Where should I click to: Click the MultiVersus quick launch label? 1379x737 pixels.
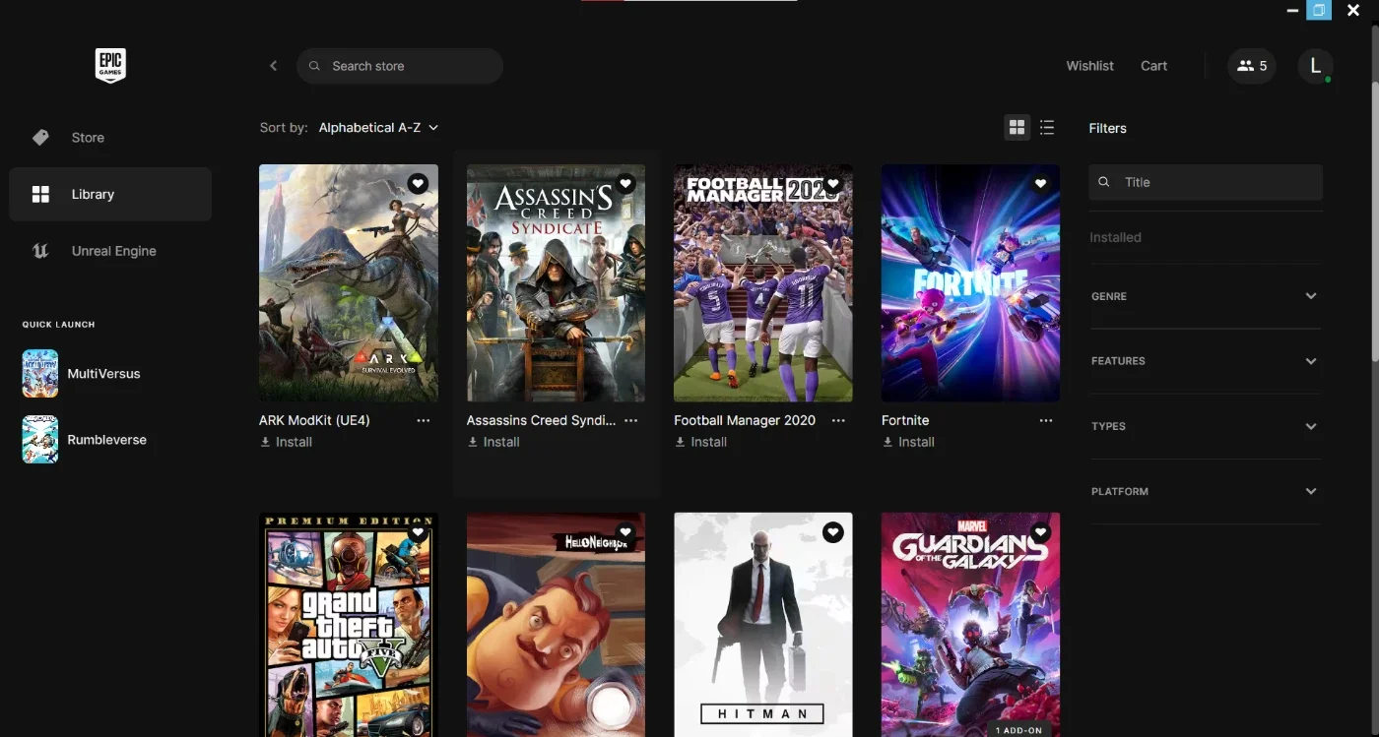tap(103, 374)
